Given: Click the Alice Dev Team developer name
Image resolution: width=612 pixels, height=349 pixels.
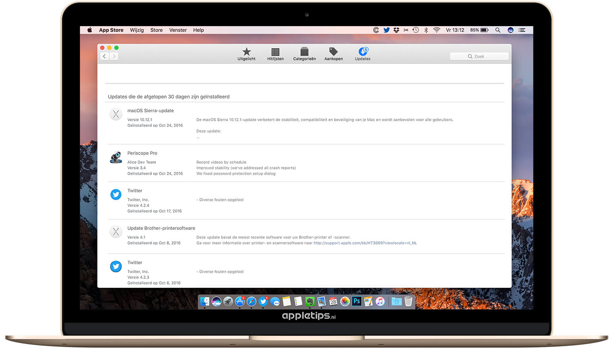Looking at the screenshot, I should [142, 162].
